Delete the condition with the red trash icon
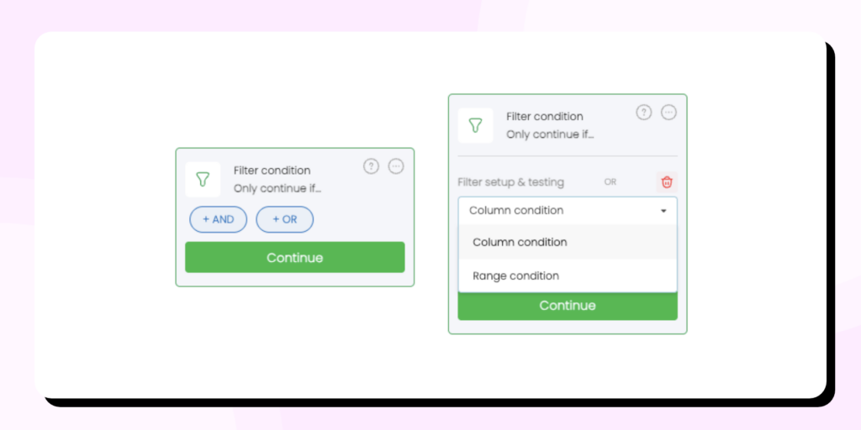 667,182
